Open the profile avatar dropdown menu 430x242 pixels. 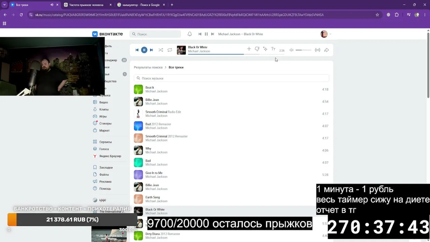point(326,34)
